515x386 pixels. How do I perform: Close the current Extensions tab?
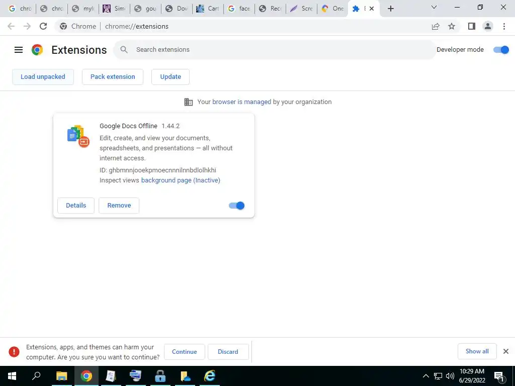point(372,9)
